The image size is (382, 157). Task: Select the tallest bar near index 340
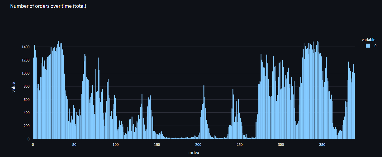317,80
